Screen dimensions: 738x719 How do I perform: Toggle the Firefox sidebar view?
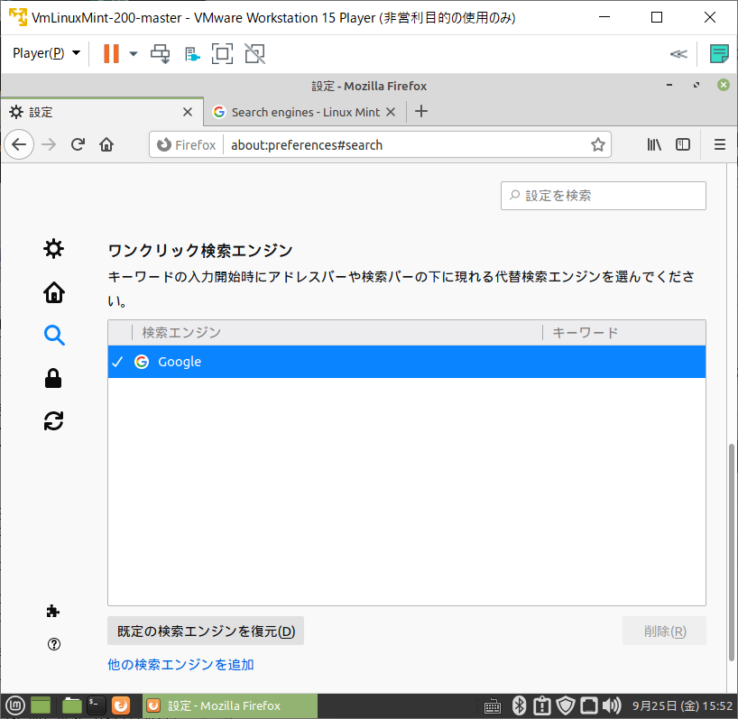click(683, 144)
